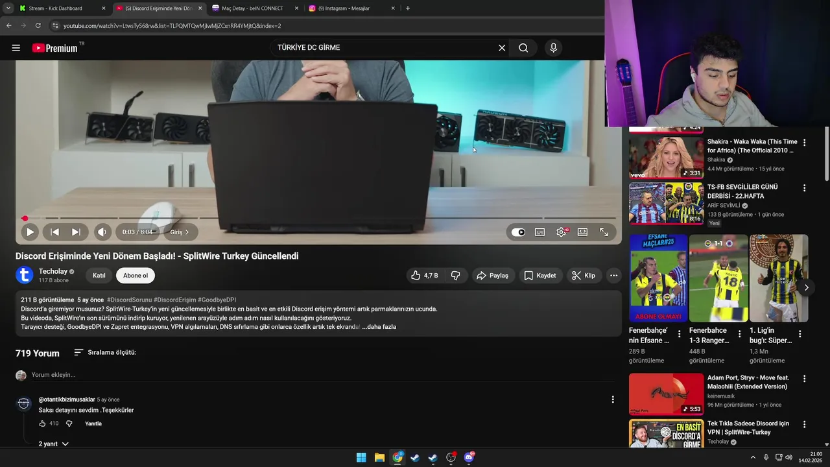Switch to Stream - Kick Dashboard tab
Screen dimensions: 830x467
pos(63,8)
